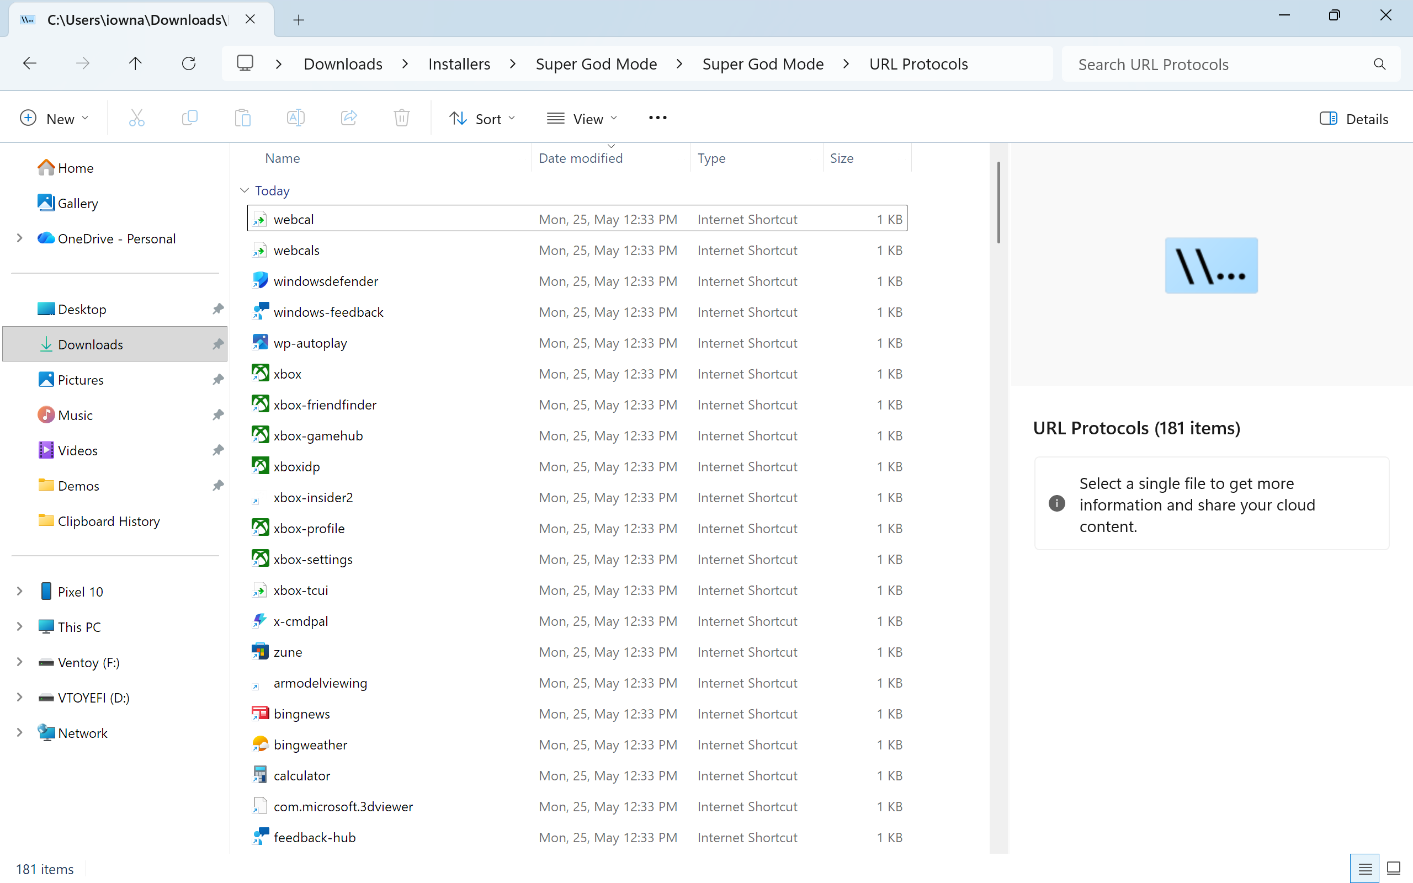Select the webcals shortcut
Screen dimensions: 1413x883
[577, 250]
